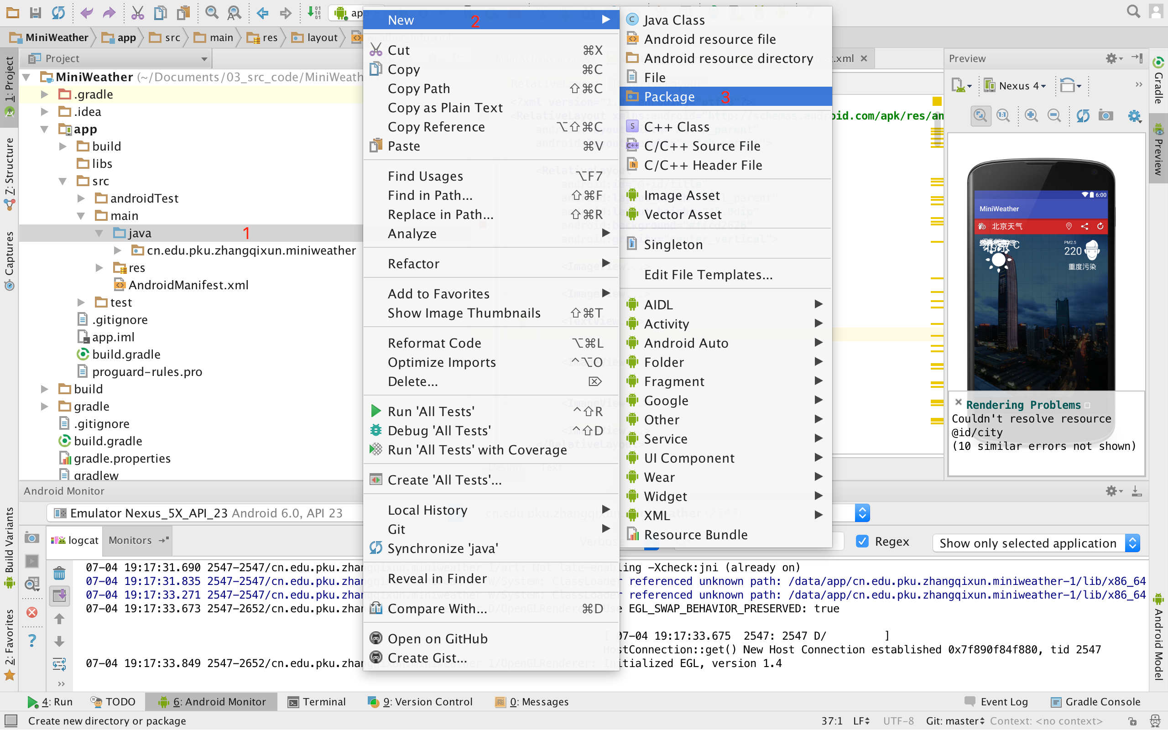This screenshot has height=730, width=1168.
Task: Collapse the src folder node
Action: (x=63, y=181)
